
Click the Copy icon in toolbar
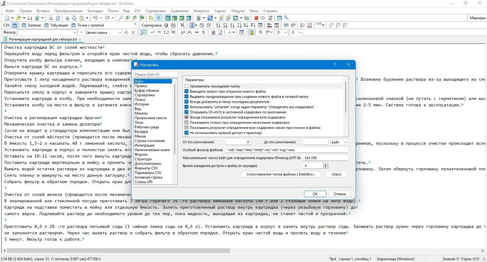pos(74,18)
